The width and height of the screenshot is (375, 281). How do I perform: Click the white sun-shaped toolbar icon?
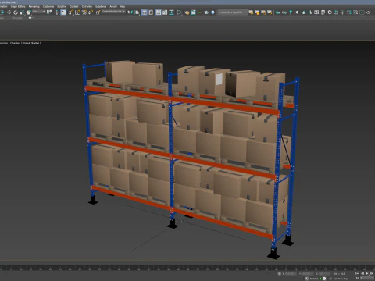pyautogui.click(x=297, y=12)
